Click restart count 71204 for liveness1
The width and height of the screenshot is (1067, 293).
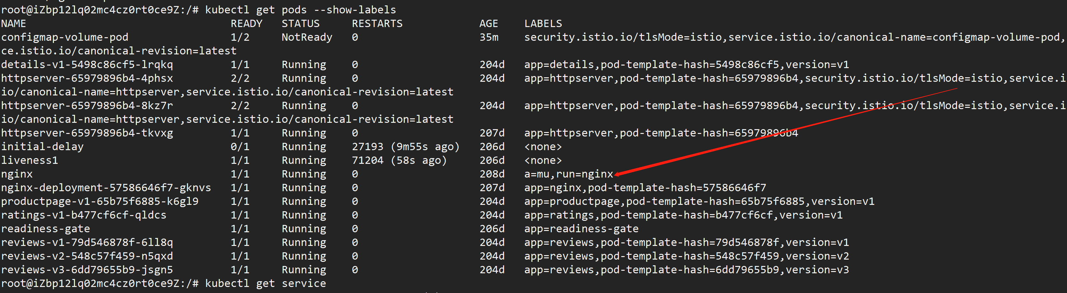click(x=367, y=160)
